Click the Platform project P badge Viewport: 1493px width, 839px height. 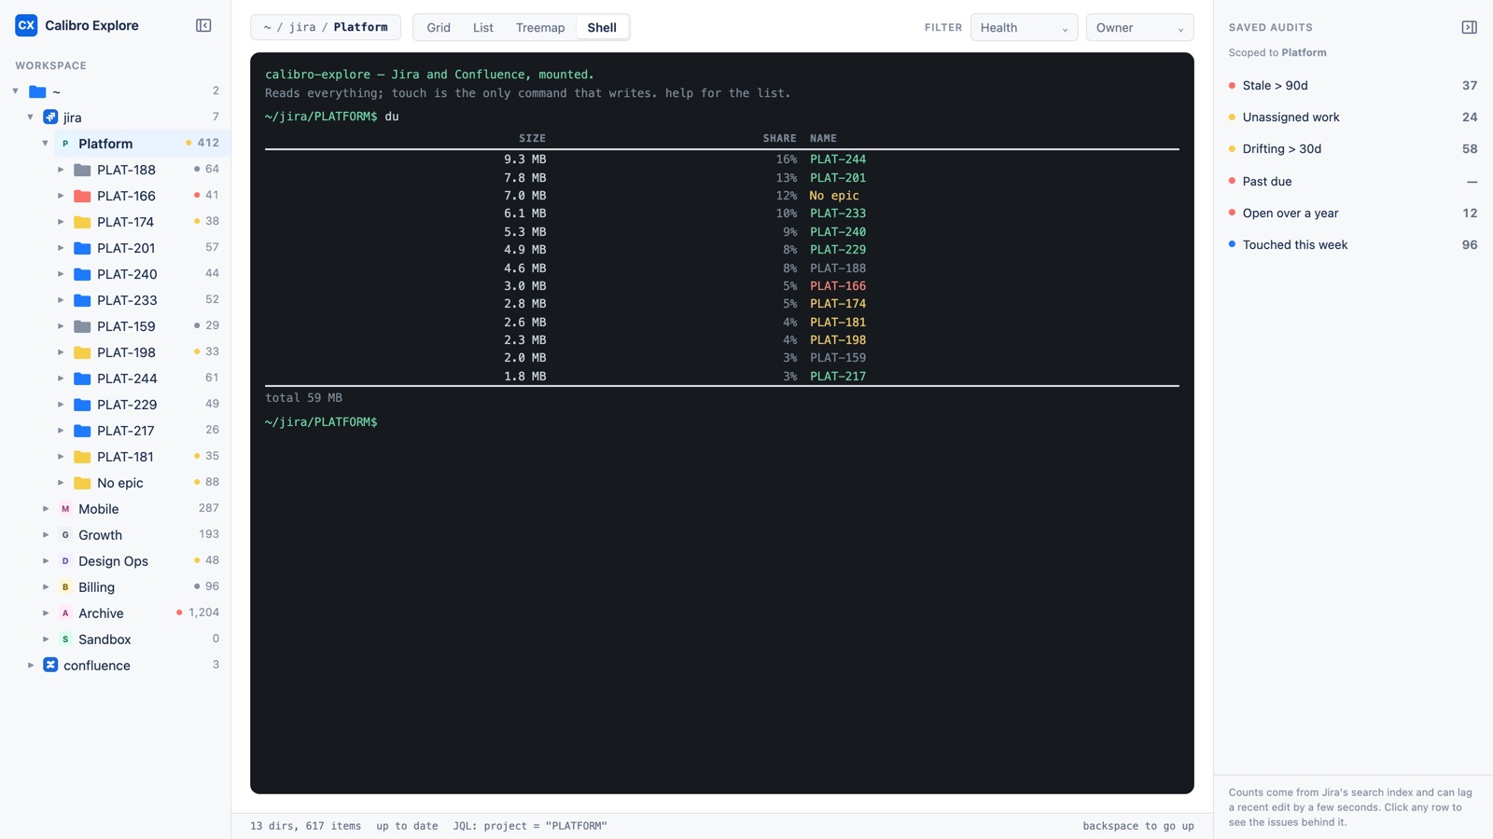pos(65,144)
